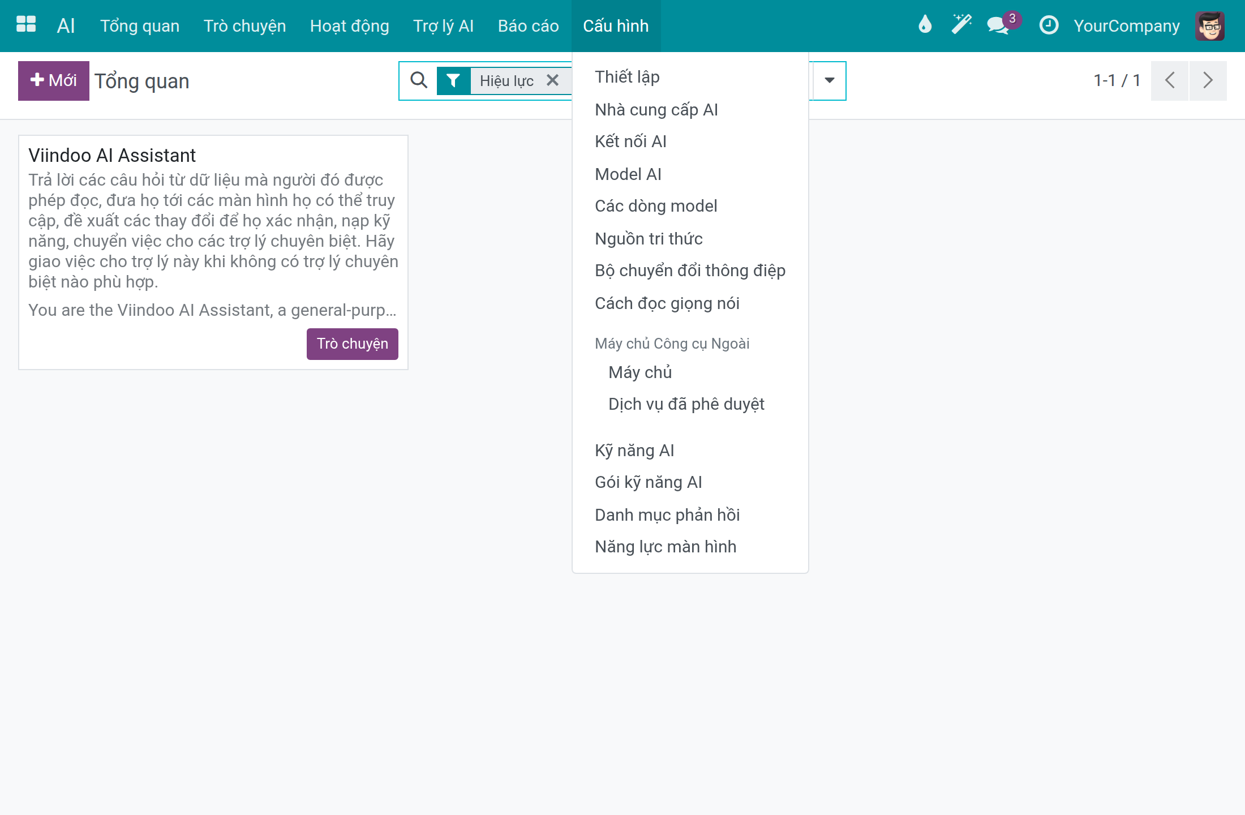Remove the Hiệu lực filter tag
The image size is (1245, 815).
click(x=553, y=80)
